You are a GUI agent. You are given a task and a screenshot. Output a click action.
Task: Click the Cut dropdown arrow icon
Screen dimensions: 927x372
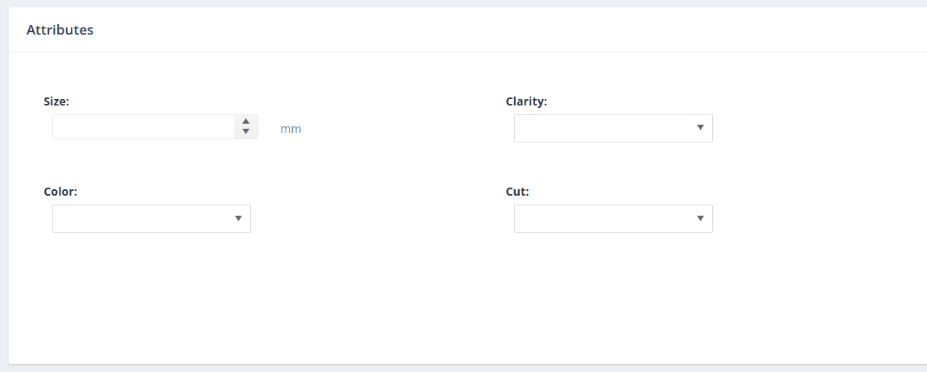pos(700,217)
